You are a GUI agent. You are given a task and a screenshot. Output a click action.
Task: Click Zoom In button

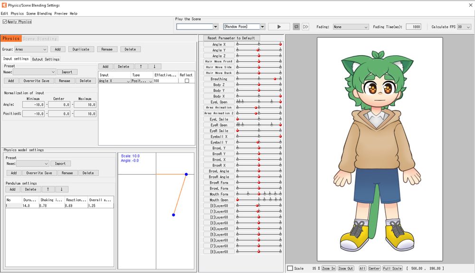tap(329, 268)
